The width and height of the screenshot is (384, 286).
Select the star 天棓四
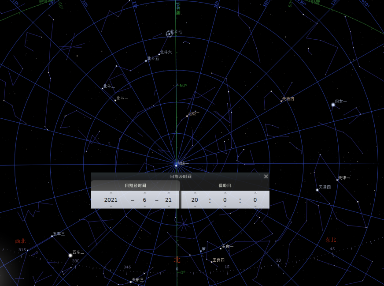pyautogui.click(x=281, y=102)
